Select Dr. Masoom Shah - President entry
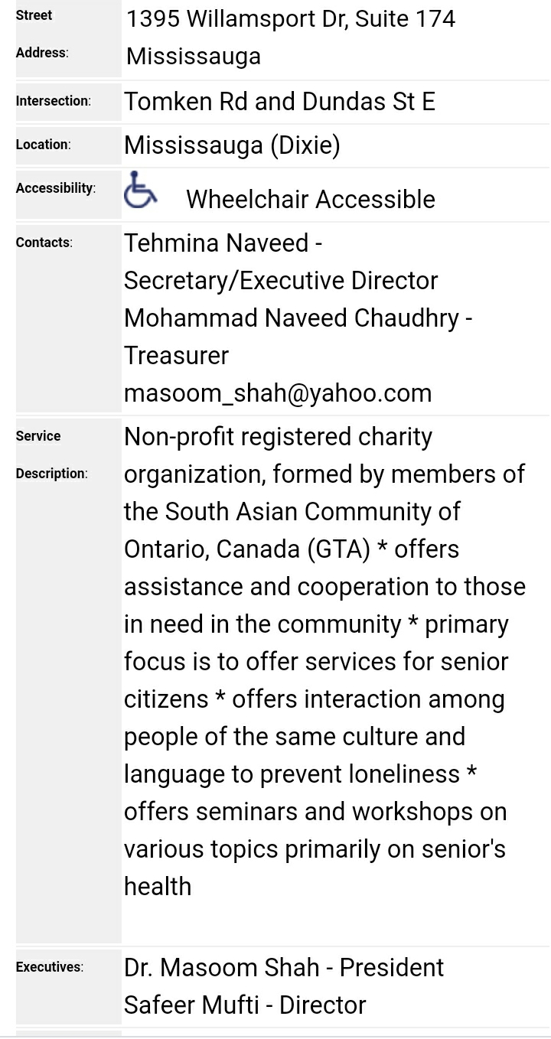Viewport: 551px width, 1039px height. click(x=283, y=967)
